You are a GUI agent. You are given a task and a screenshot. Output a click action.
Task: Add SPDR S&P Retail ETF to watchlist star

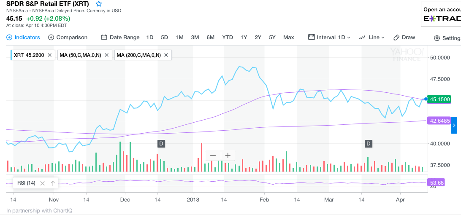(x=99, y=4)
